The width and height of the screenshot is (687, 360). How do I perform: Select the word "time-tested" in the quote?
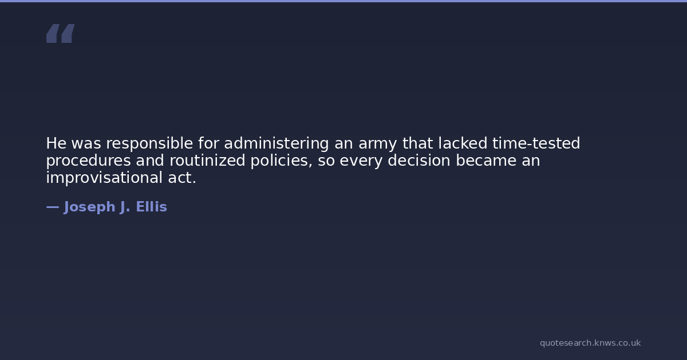(536, 143)
